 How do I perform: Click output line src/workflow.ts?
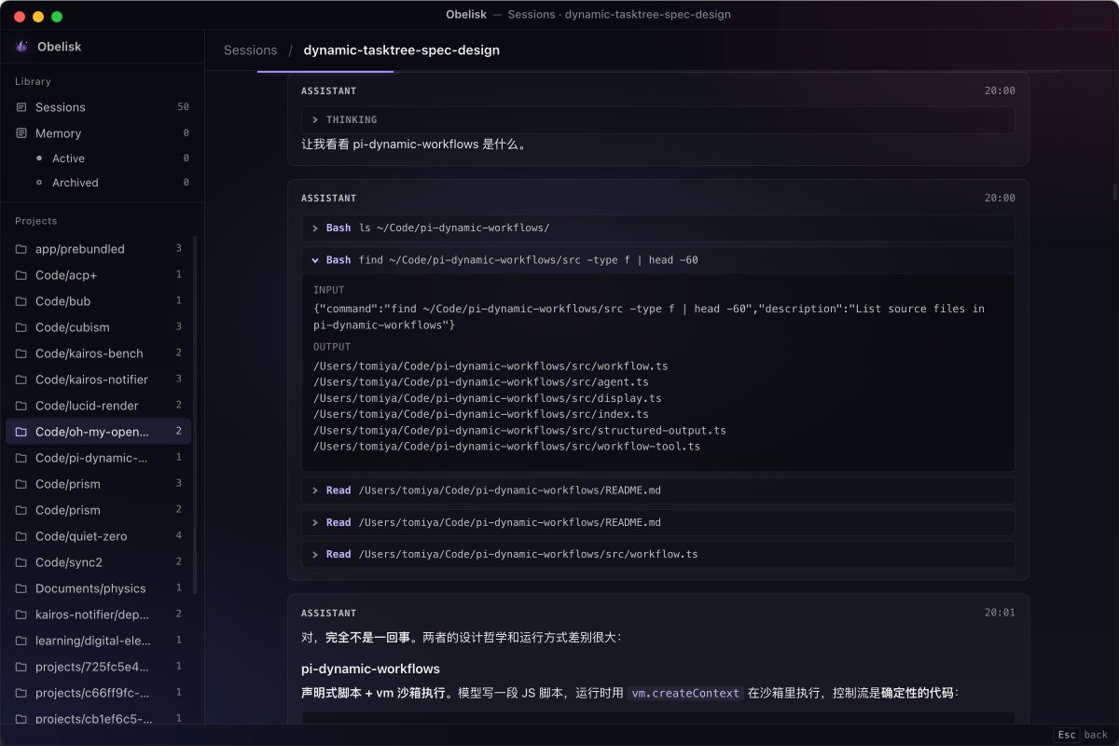coord(490,366)
